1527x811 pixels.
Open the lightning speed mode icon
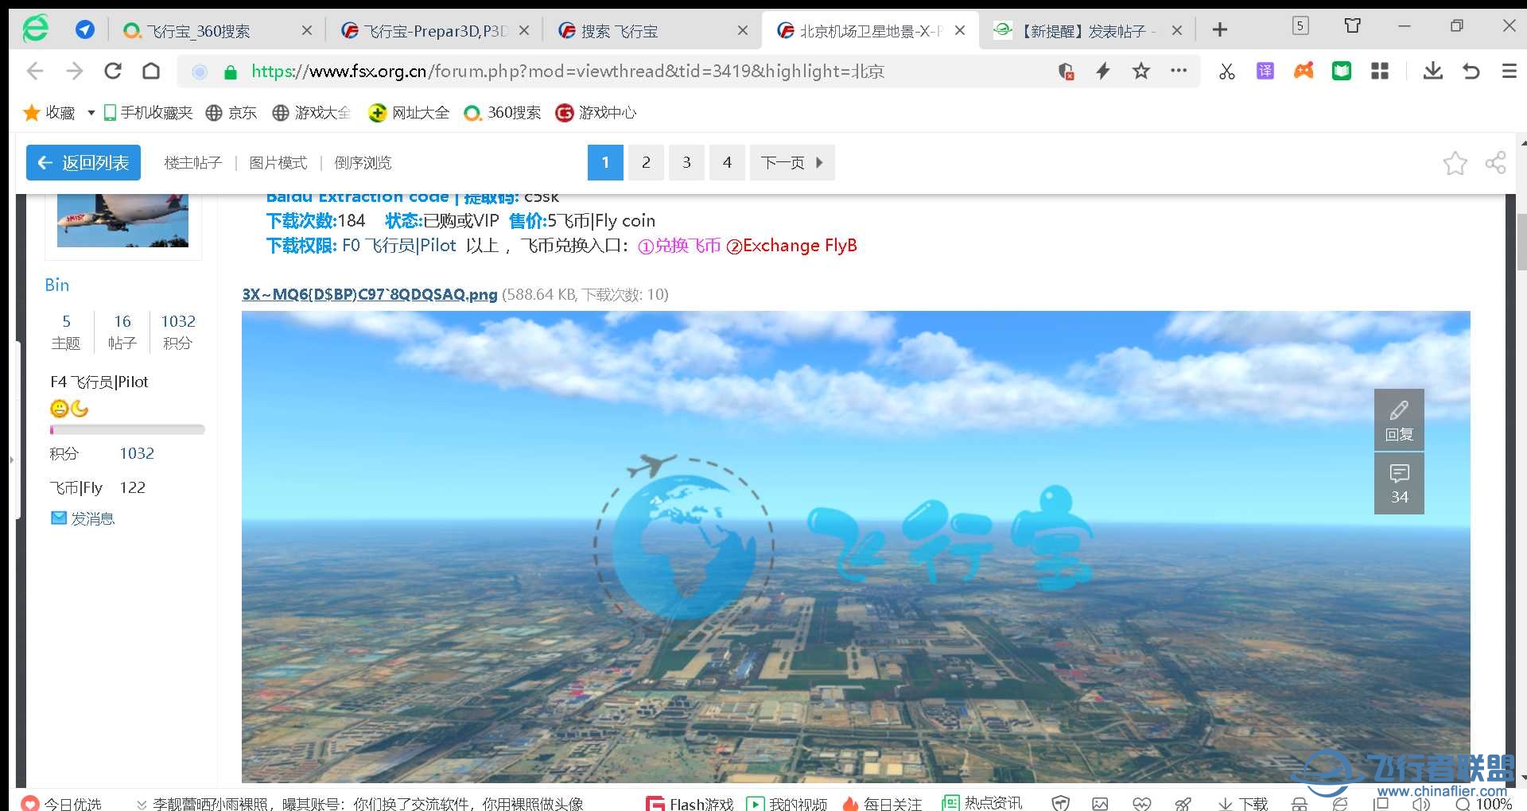coord(1103,72)
